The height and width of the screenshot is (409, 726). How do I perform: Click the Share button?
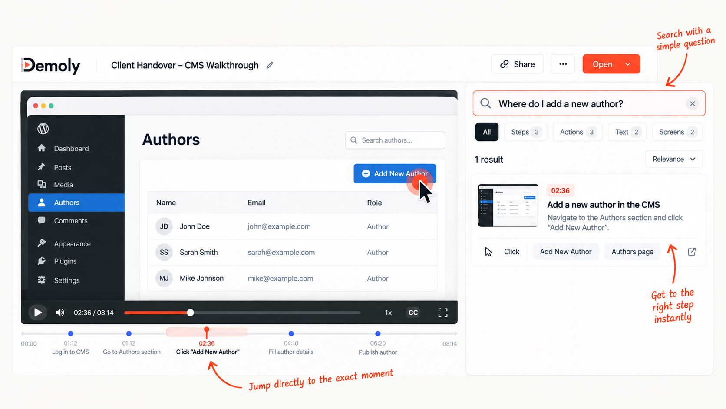point(517,64)
